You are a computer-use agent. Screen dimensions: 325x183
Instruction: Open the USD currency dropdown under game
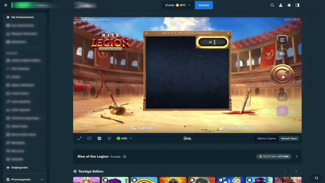tap(124, 138)
